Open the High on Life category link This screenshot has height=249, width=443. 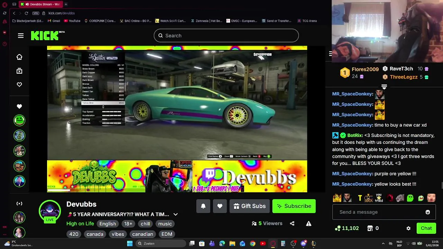point(80,224)
